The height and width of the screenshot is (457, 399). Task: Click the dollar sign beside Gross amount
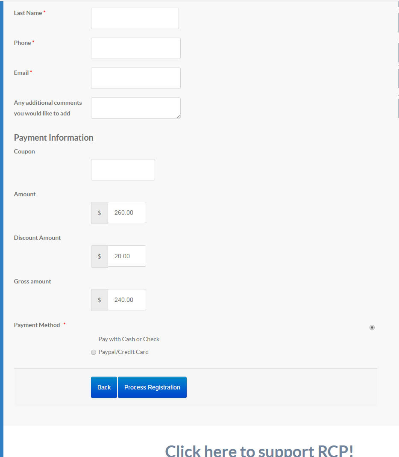point(100,300)
